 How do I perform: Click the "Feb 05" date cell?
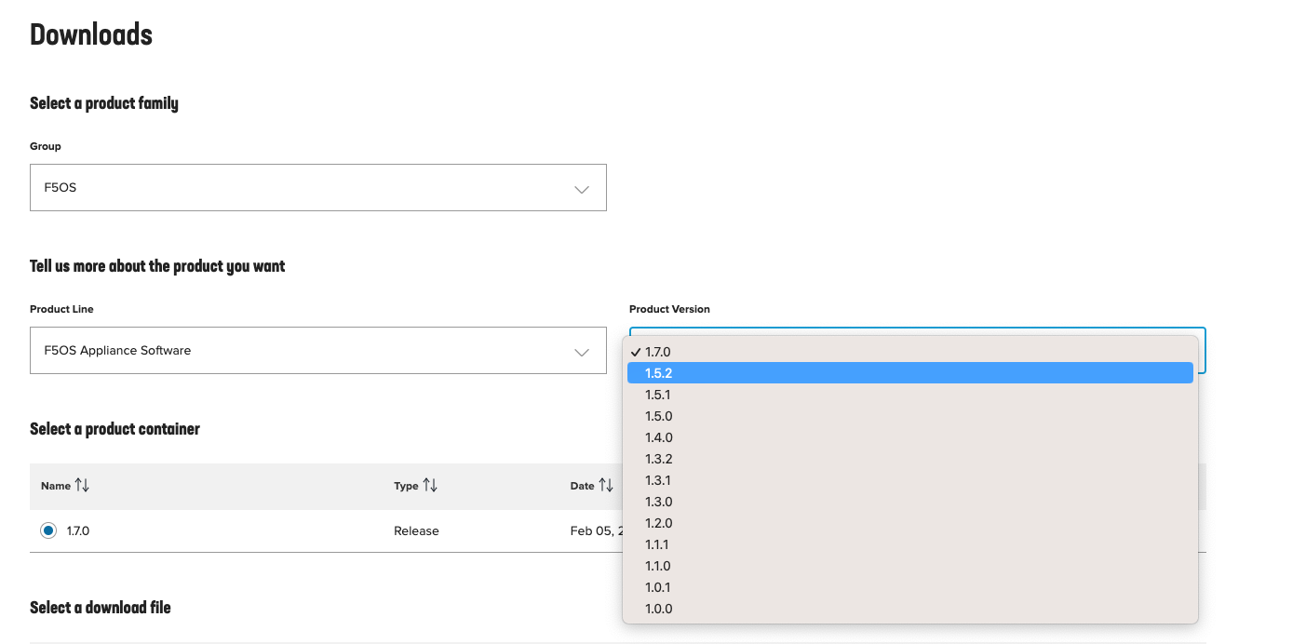(596, 530)
